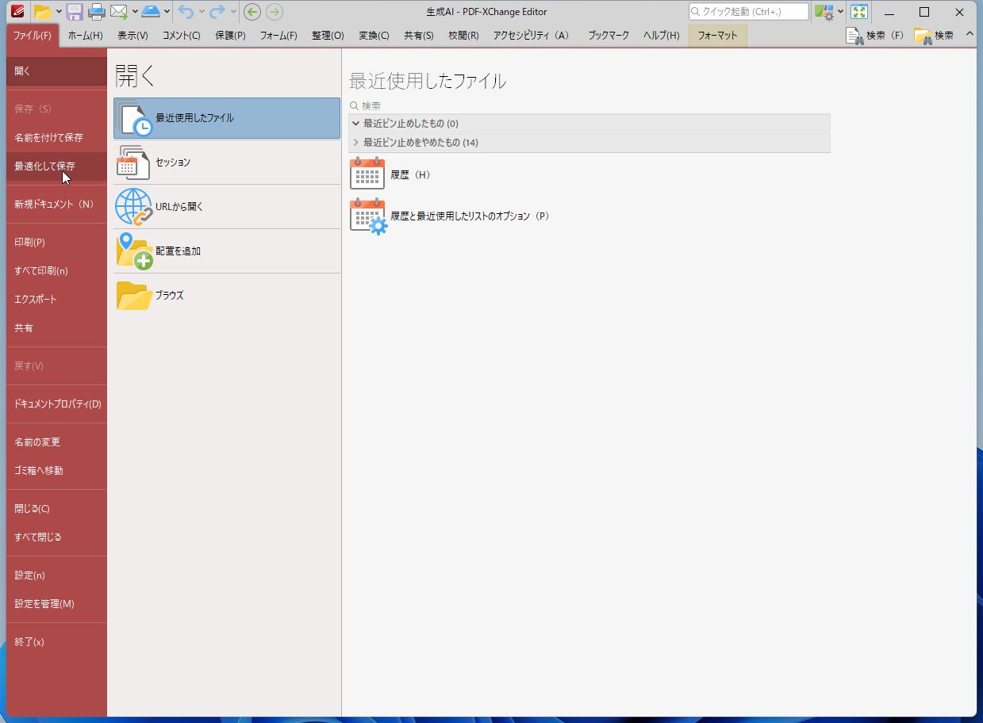The height and width of the screenshot is (723, 983).
Task: Choose すべて印刷(n) in sidebar
Action: [56, 271]
